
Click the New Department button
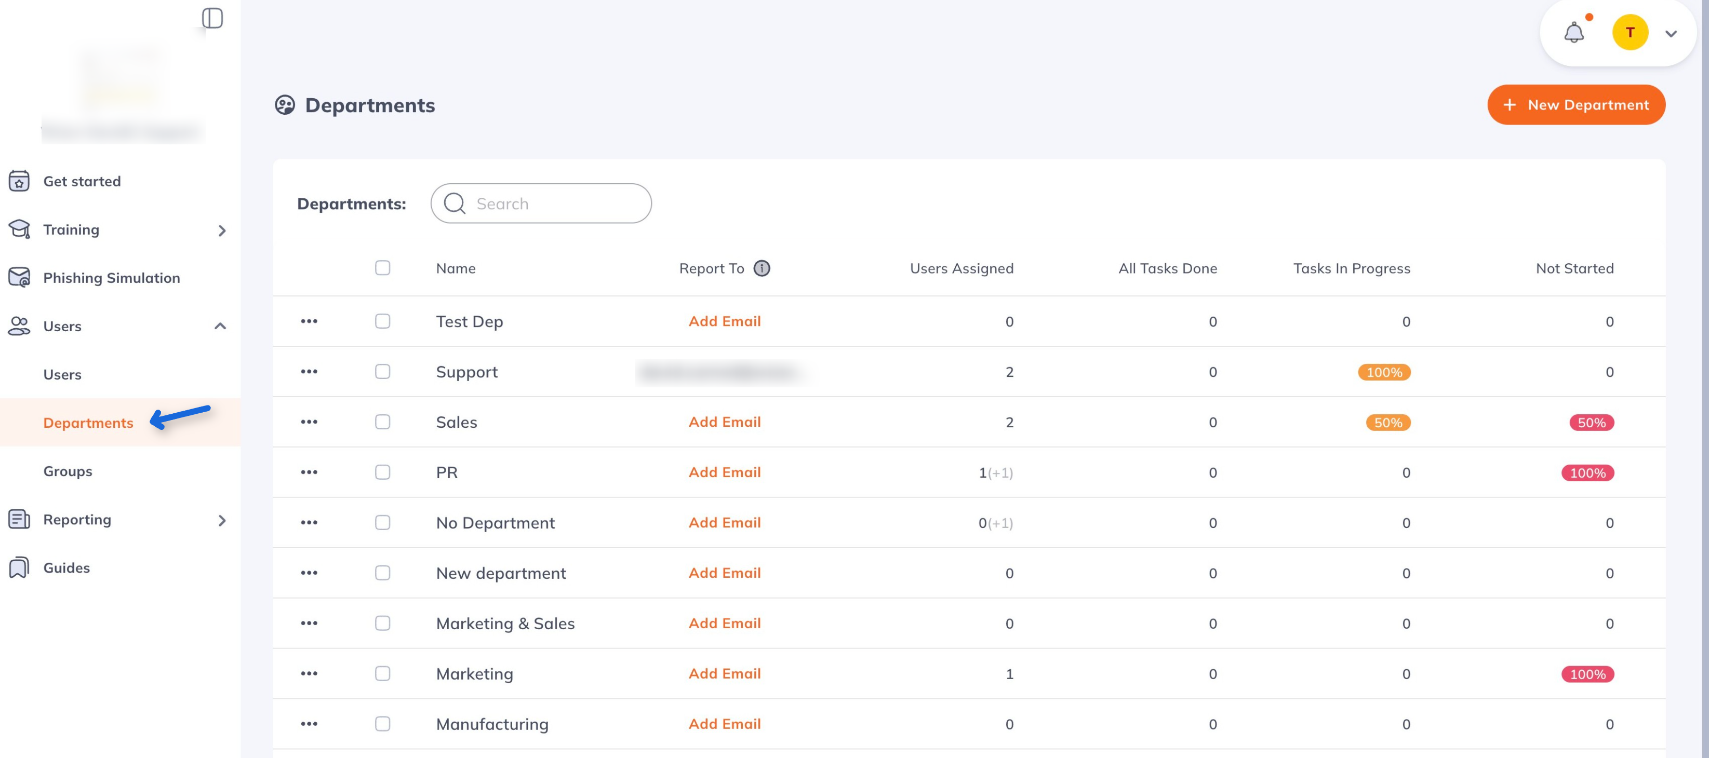[1576, 105]
